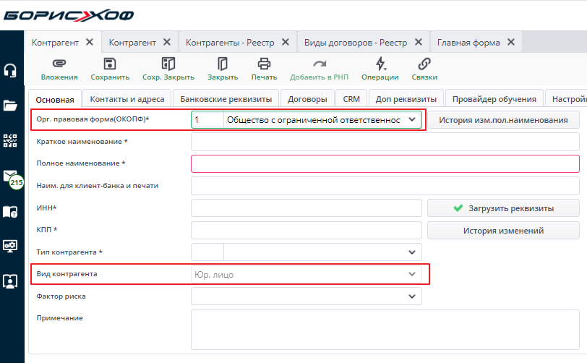Open the user profile sidebar icon
Viewport: 587px width, 363px height.
[10, 281]
